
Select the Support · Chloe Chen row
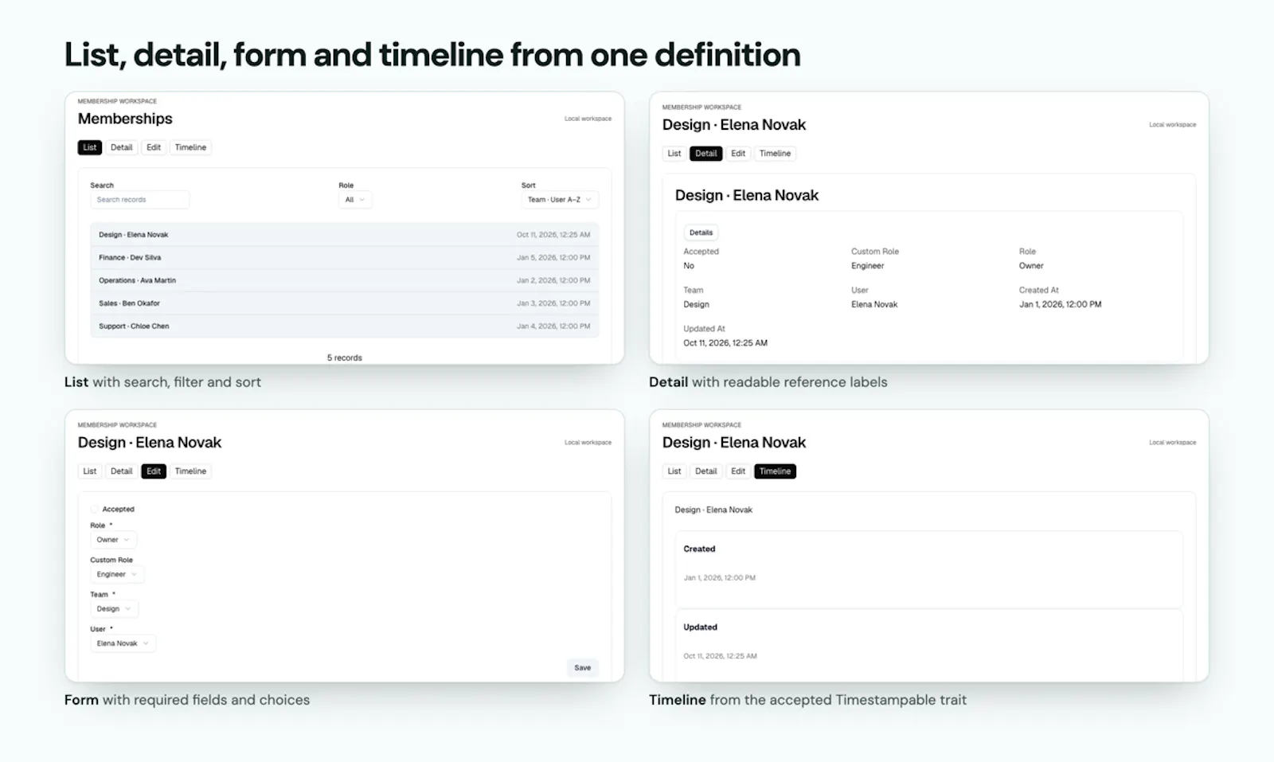[x=344, y=326]
